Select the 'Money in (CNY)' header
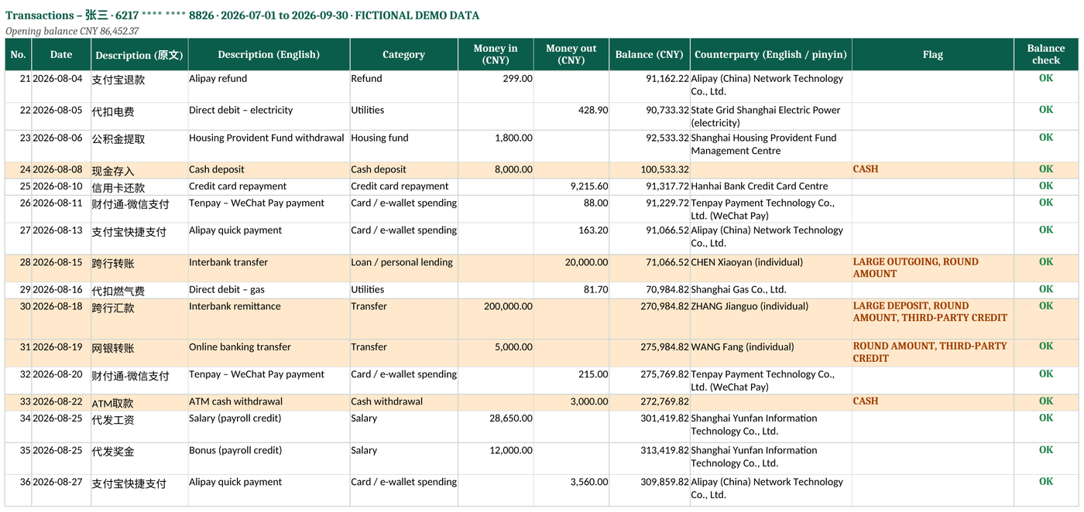 point(496,54)
